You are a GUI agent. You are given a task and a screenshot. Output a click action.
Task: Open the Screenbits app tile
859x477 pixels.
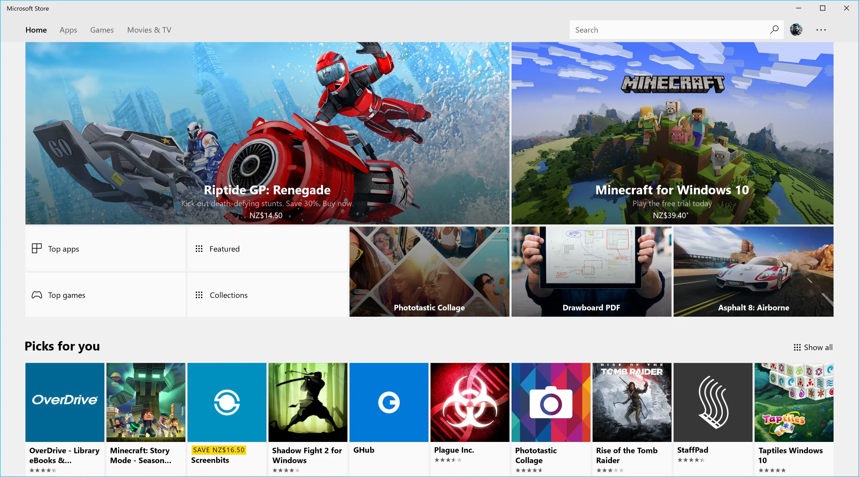point(227,419)
